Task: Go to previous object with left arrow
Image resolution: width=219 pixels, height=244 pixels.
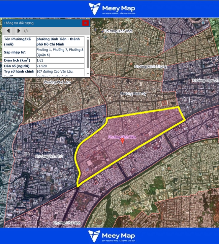Action: coord(9,31)
